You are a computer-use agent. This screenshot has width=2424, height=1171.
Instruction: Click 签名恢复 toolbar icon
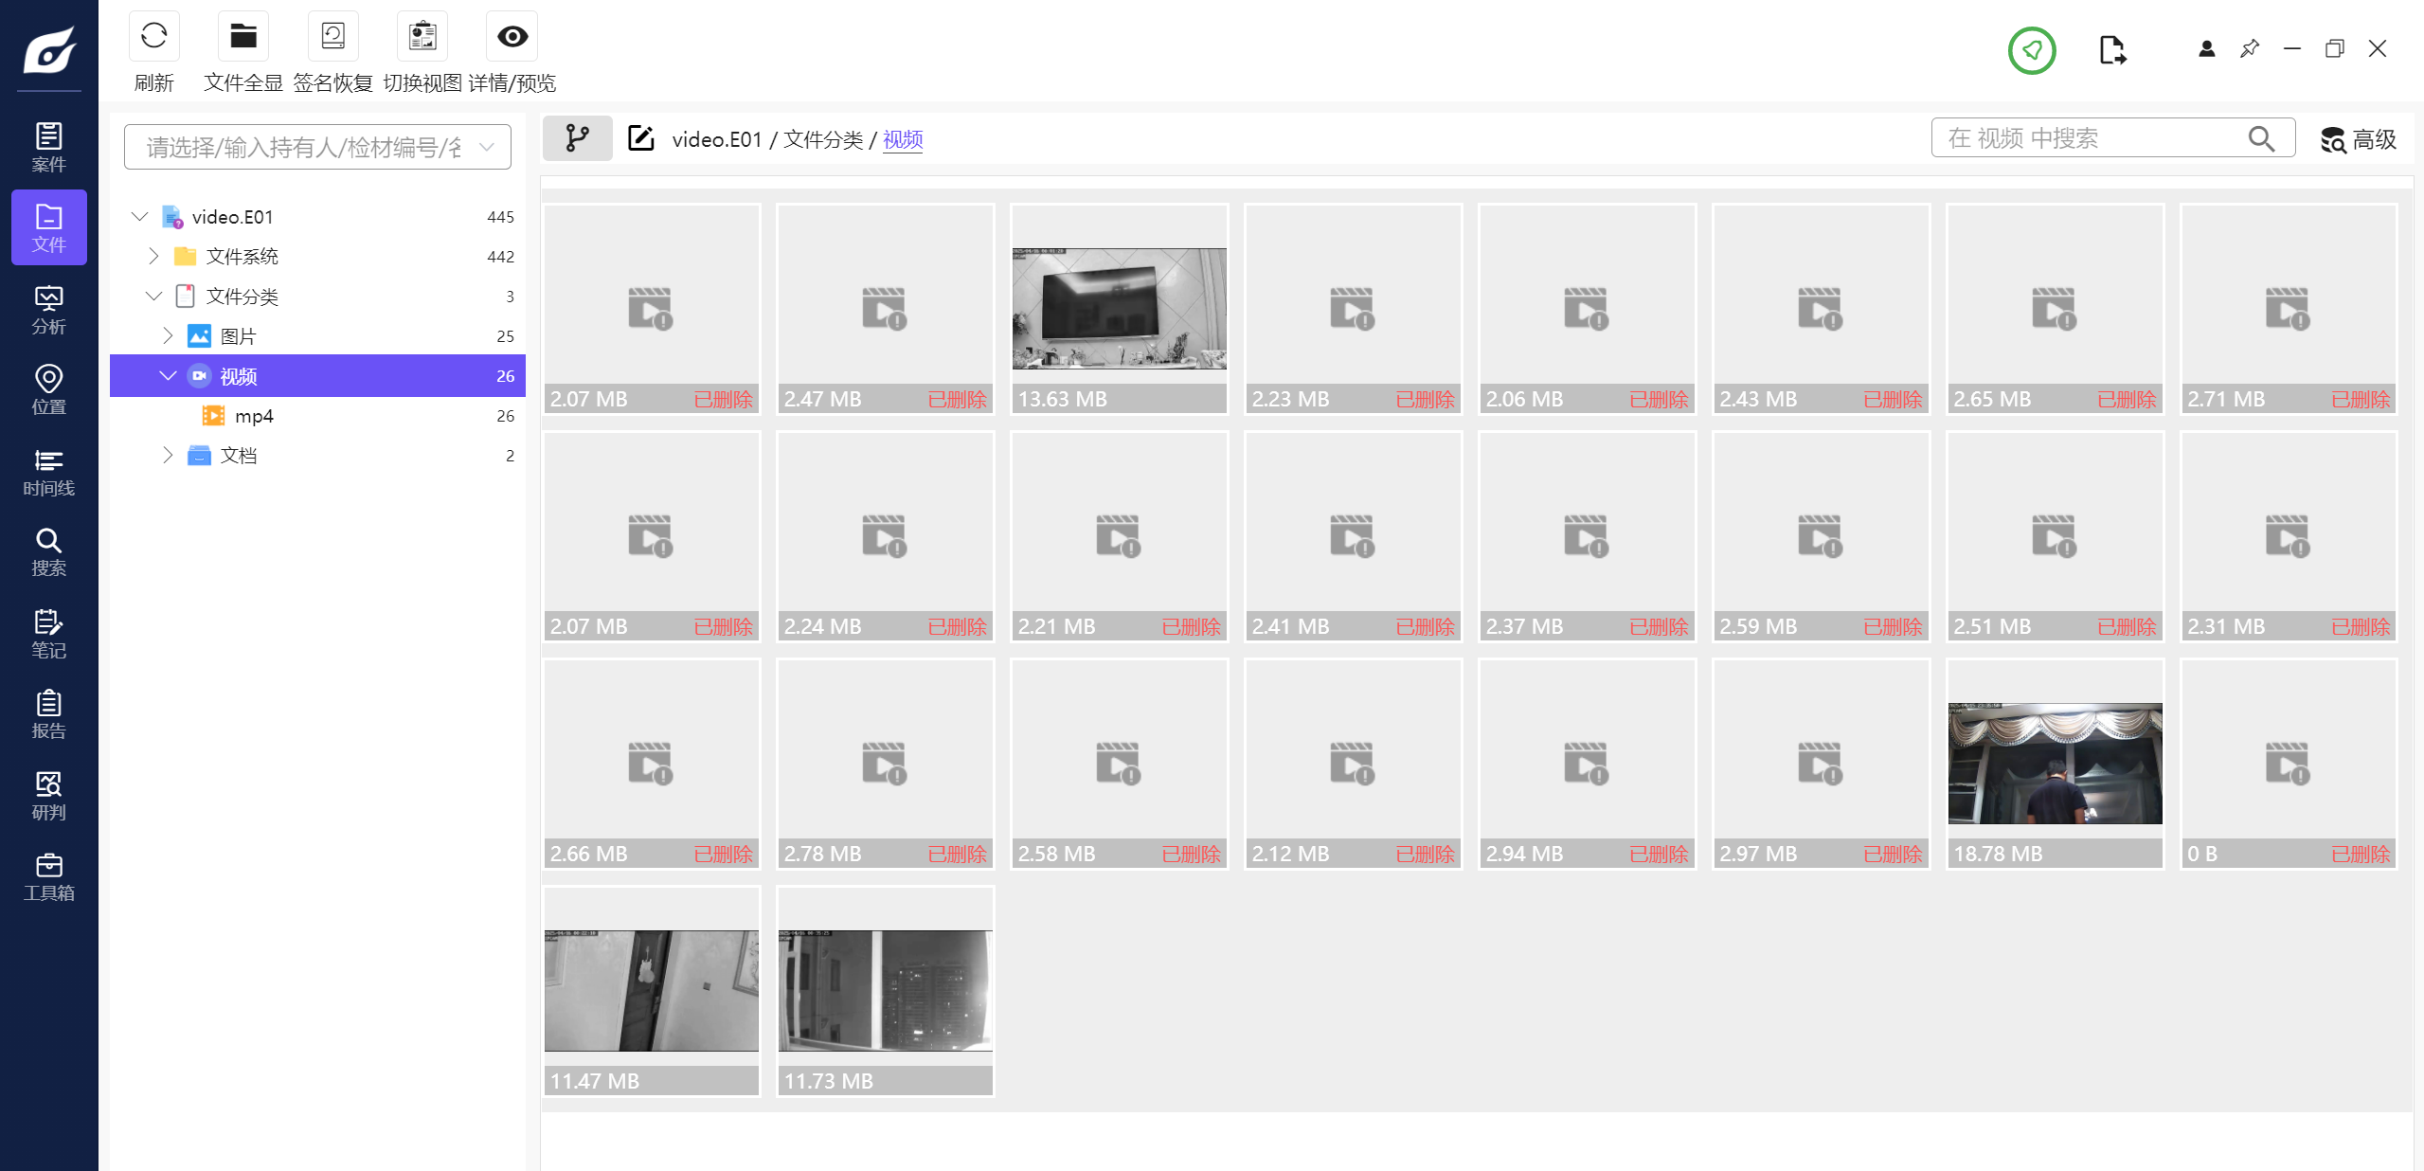332,37
